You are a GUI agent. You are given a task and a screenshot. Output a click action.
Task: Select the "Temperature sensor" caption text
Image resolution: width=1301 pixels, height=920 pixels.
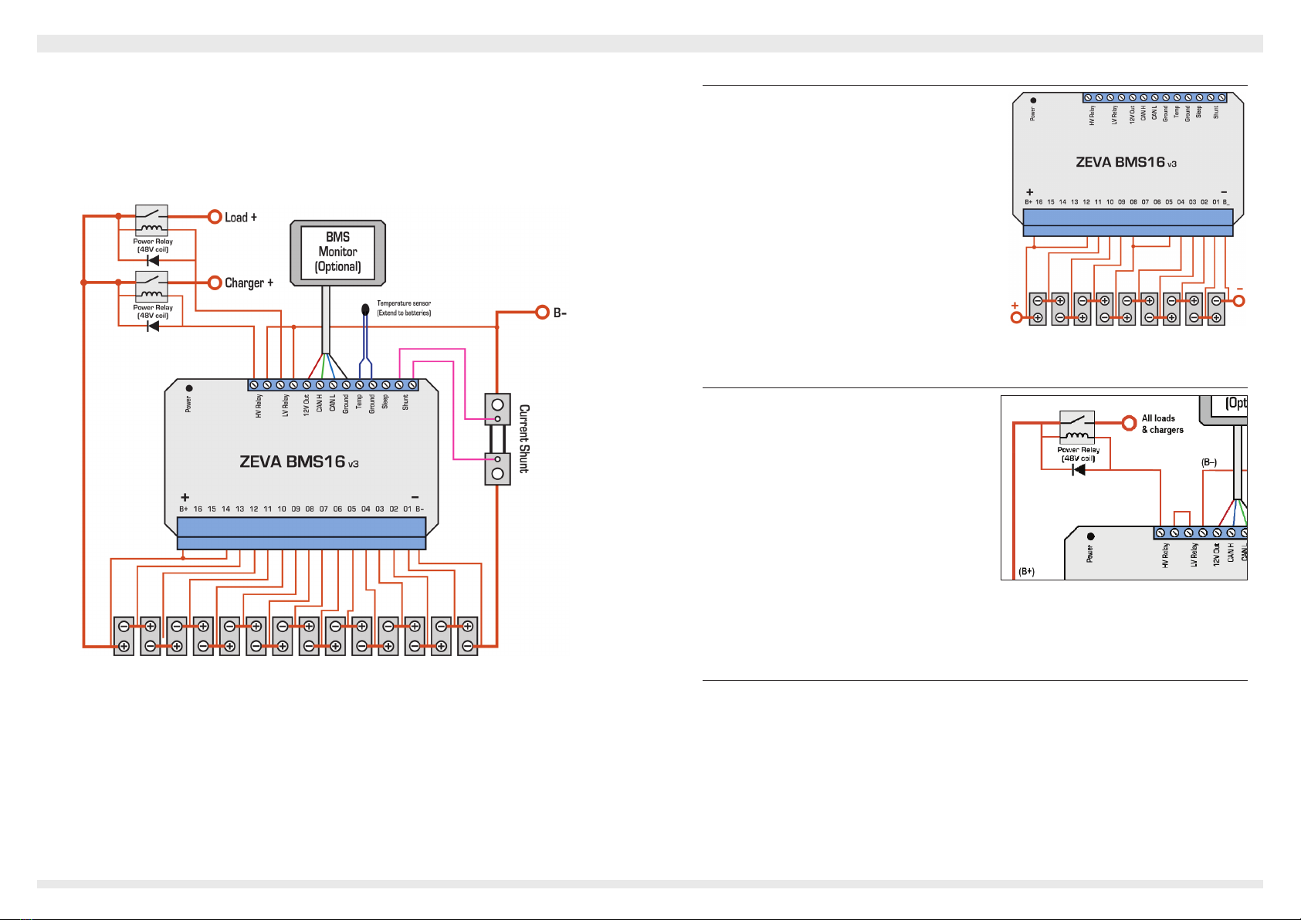(404, 303)
